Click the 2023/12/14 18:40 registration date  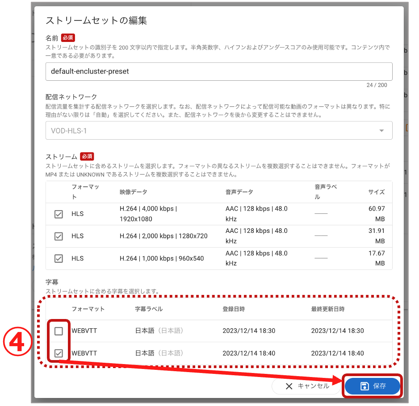(249, 353)
